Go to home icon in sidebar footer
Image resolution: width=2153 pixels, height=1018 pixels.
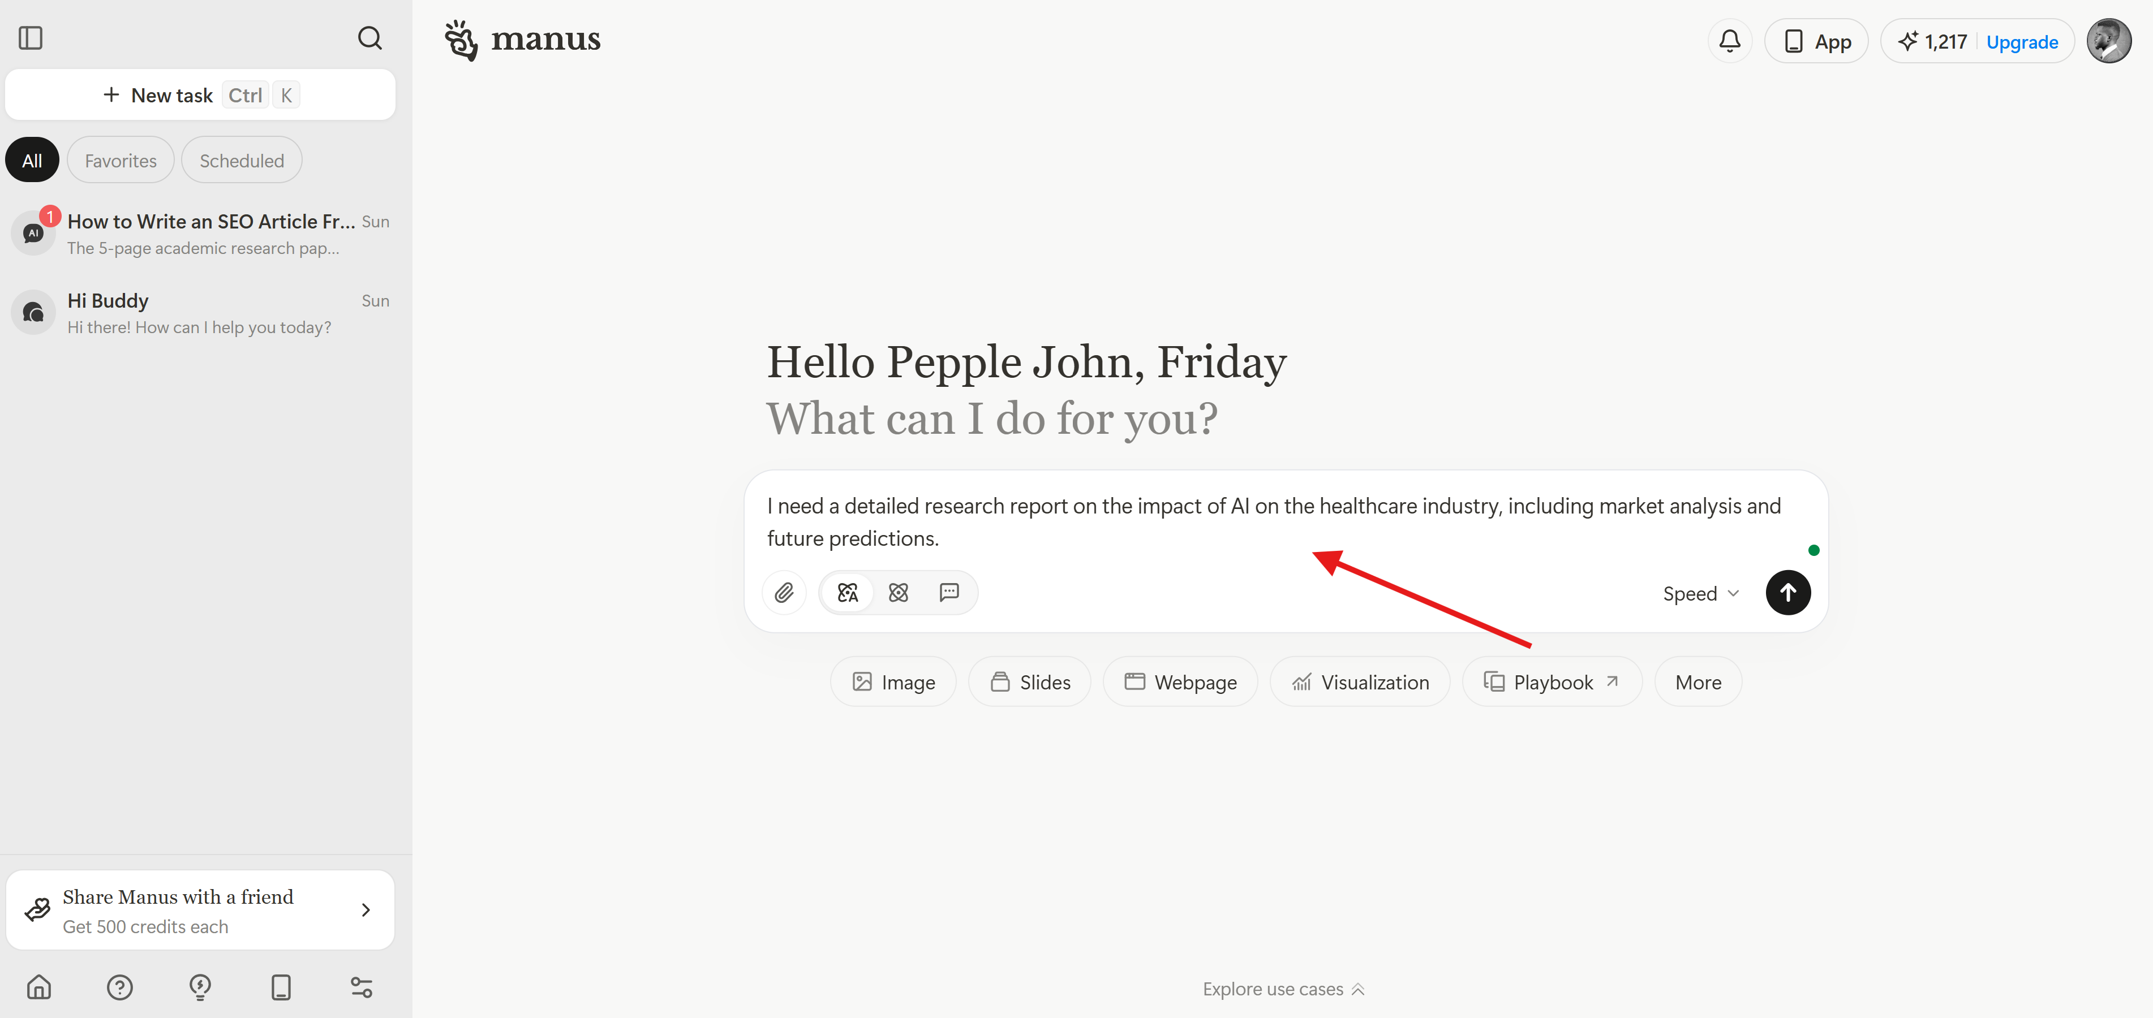point(39,987)
